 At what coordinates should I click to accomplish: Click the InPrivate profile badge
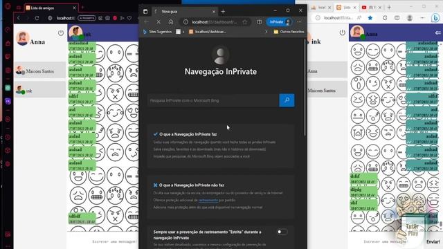click(x=280, y=21)
